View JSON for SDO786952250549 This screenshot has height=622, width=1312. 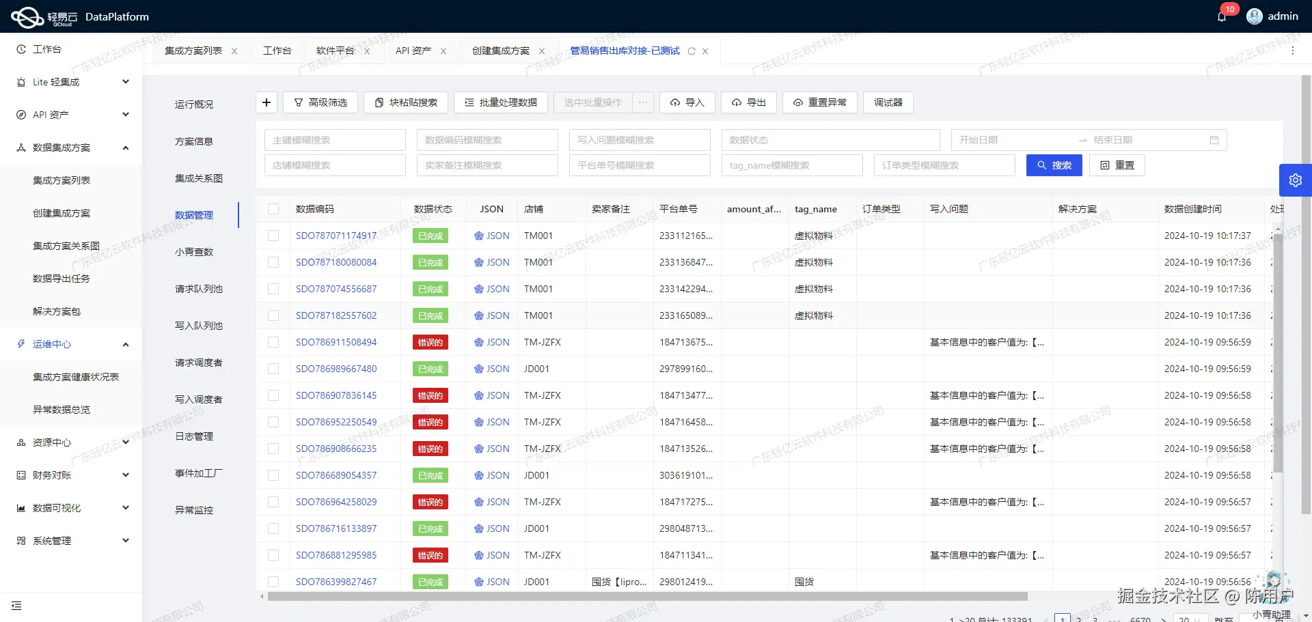492,422
